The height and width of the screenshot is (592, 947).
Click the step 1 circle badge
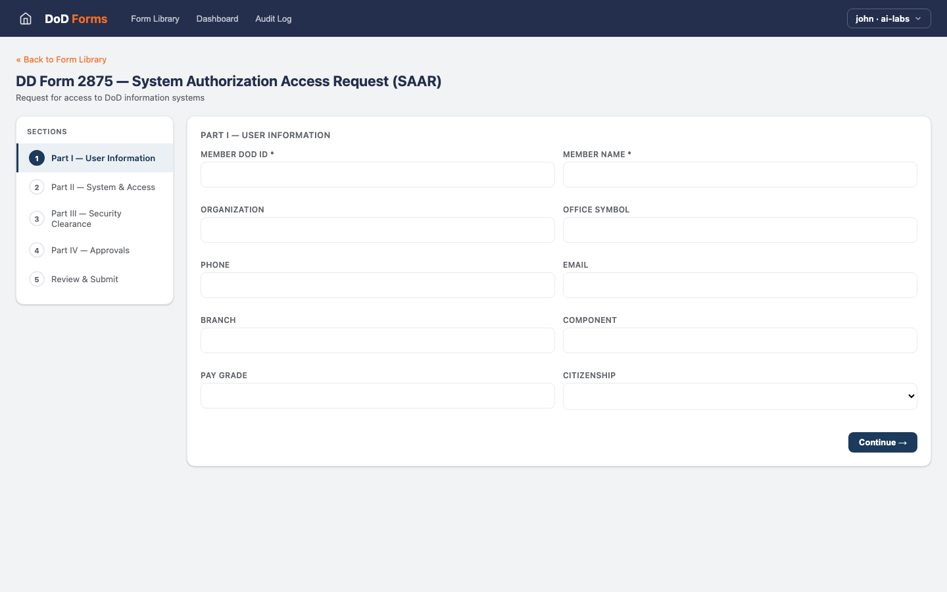(37, 159)
